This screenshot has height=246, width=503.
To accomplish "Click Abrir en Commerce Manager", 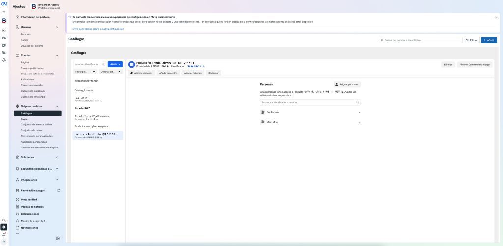I will 475,64.
